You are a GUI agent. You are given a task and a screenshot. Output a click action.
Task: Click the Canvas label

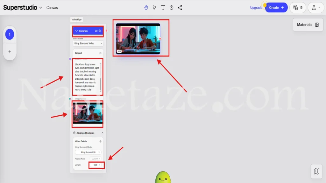click(x=52, y=8)
